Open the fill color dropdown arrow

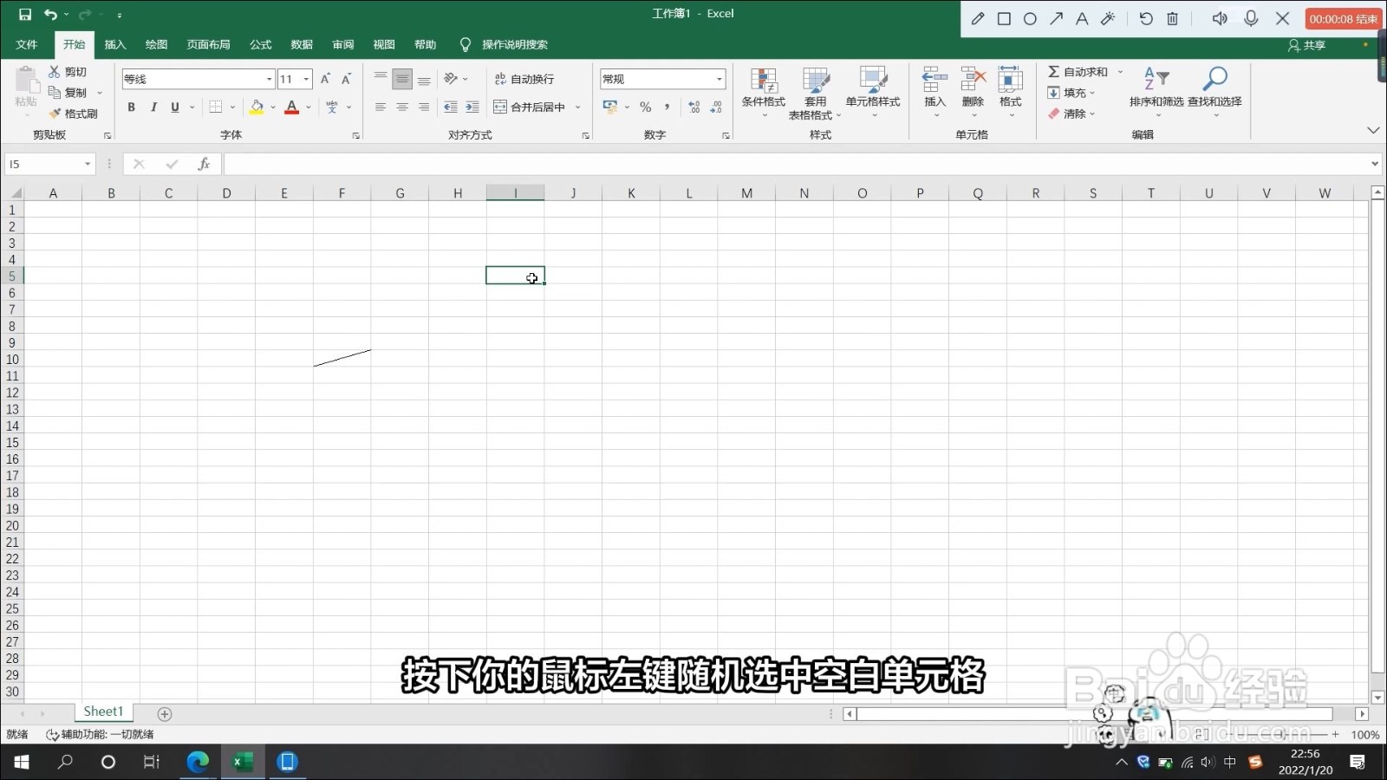pos(273,107)
